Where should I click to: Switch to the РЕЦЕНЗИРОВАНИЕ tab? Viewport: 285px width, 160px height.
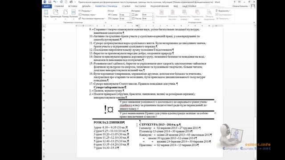tap(159, 6)
